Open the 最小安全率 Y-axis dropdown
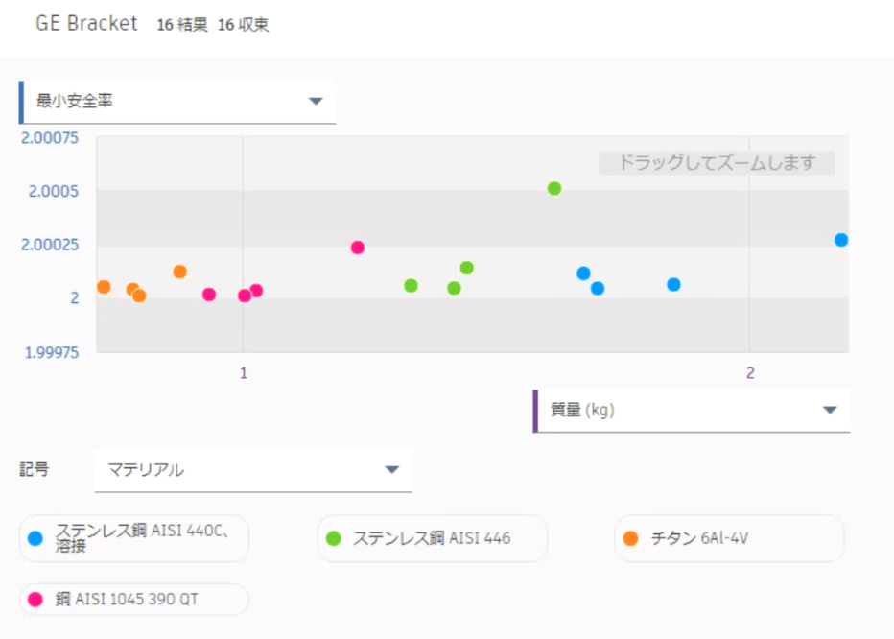 (177, 102)
